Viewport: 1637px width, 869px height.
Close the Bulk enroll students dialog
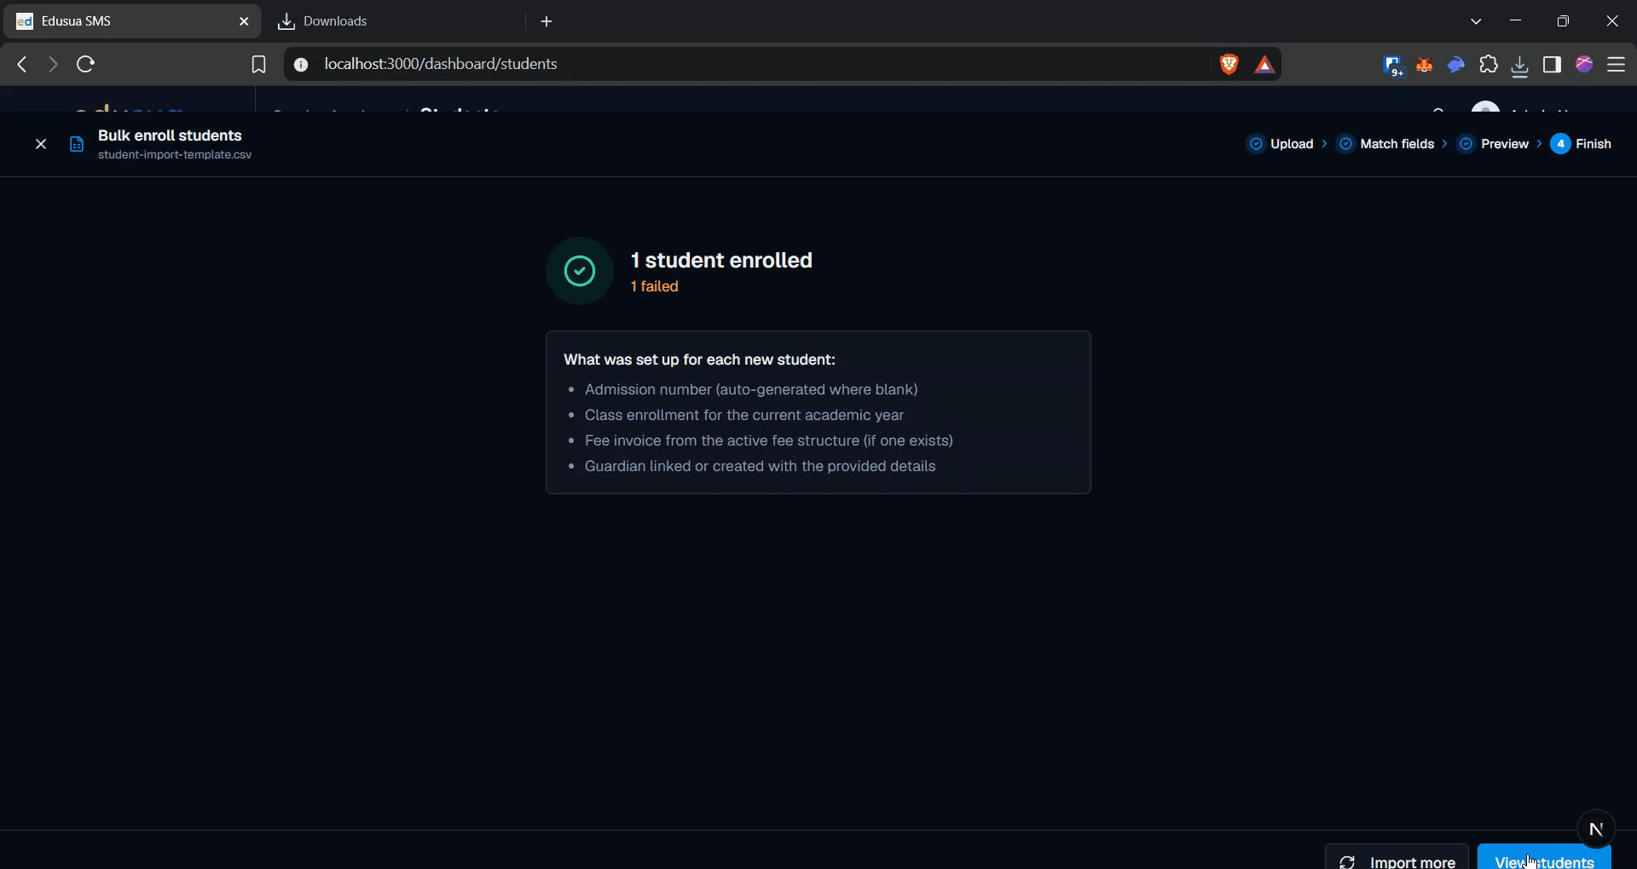coord(40,144)
